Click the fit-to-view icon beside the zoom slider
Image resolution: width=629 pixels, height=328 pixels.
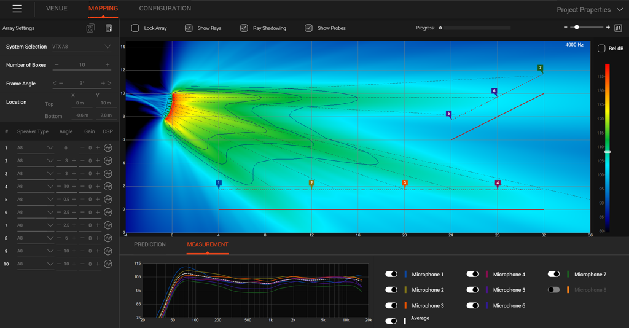[x=618, y=28]
